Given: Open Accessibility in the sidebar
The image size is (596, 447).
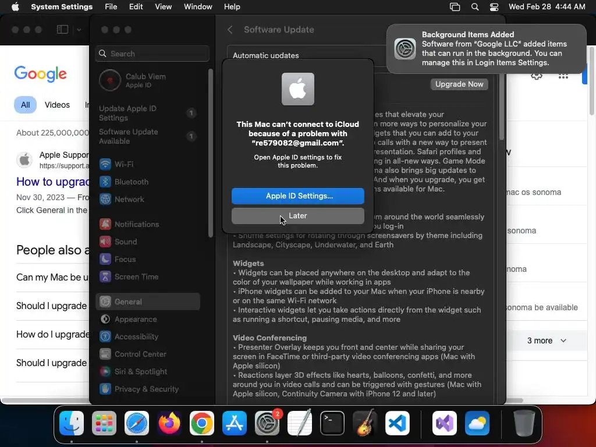Looking at the screenshot, I should 148,337.
